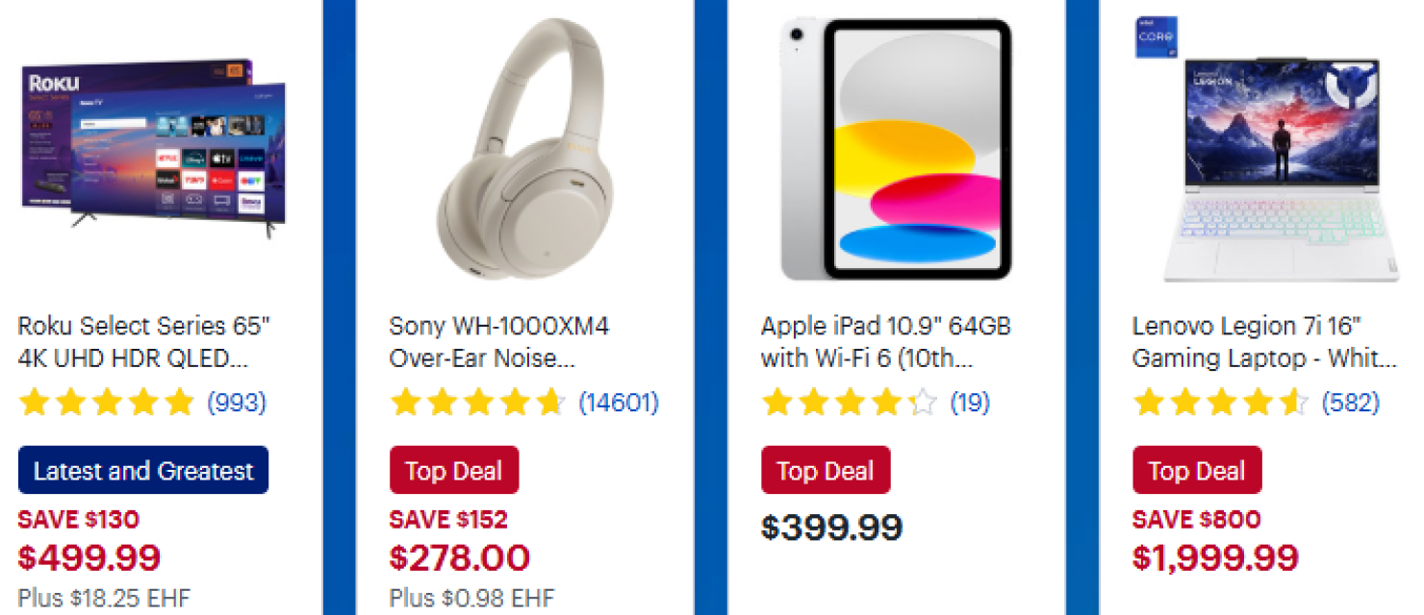Open the Roku Select Series 65" product title
This screenshot has height=615, width=1424.
[144, 343]
